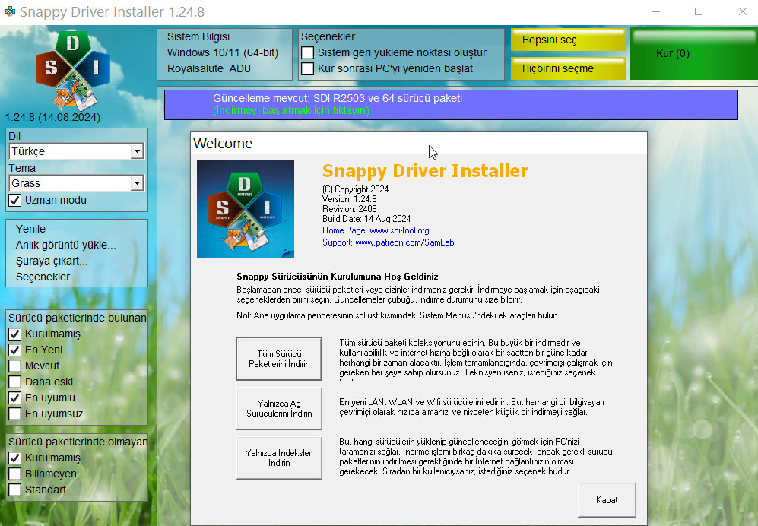Click the Sistem Bilgisi panel header
The height and width of the screenshot is (526, 758).
(x=198, y=36)
